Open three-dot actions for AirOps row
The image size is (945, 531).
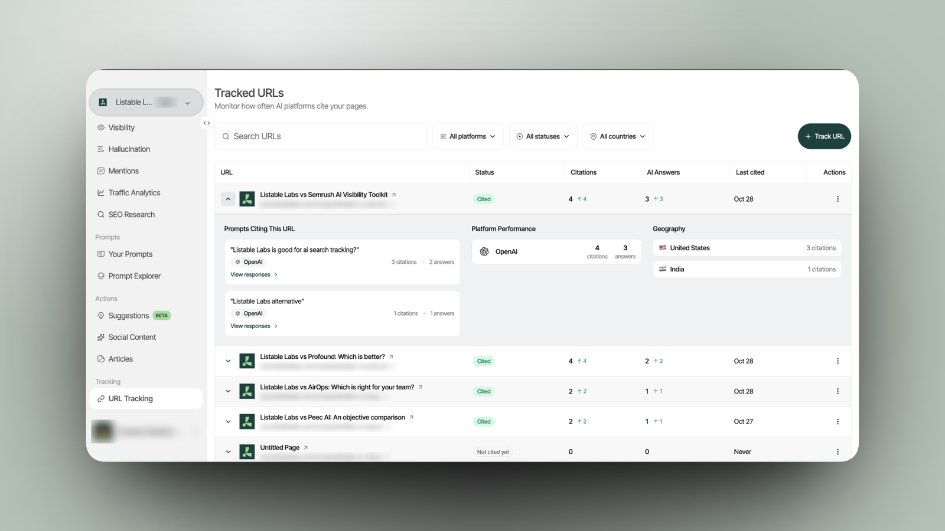pyautogui.click(x=838, y=391)
